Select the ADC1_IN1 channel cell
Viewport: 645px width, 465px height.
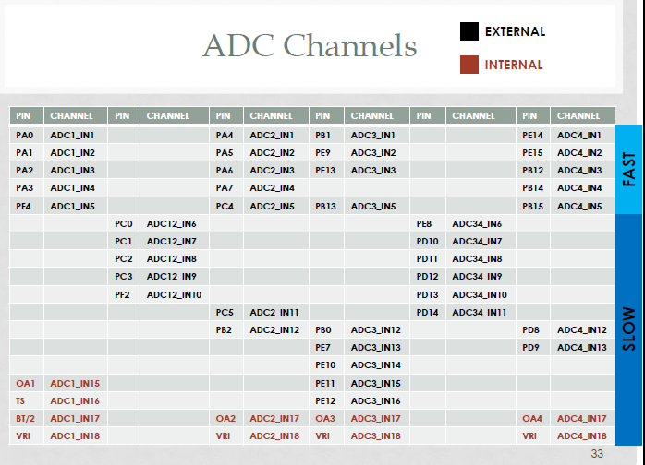pos(76,135)
